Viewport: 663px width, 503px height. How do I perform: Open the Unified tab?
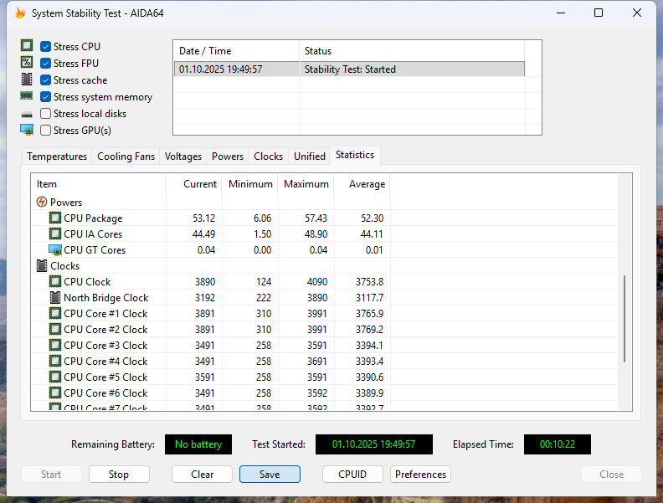pos(310,157)
